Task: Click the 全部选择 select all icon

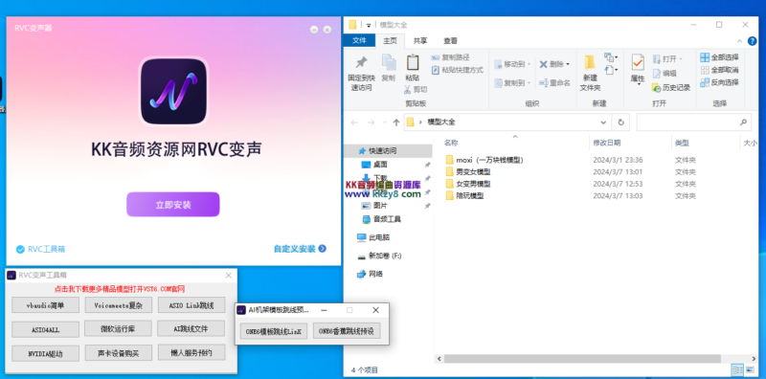Action: point(705,57)
